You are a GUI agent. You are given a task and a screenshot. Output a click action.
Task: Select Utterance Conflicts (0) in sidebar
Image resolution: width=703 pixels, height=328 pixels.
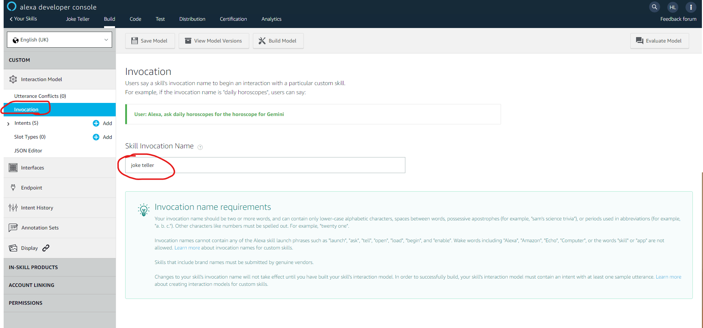coord(40,96)
